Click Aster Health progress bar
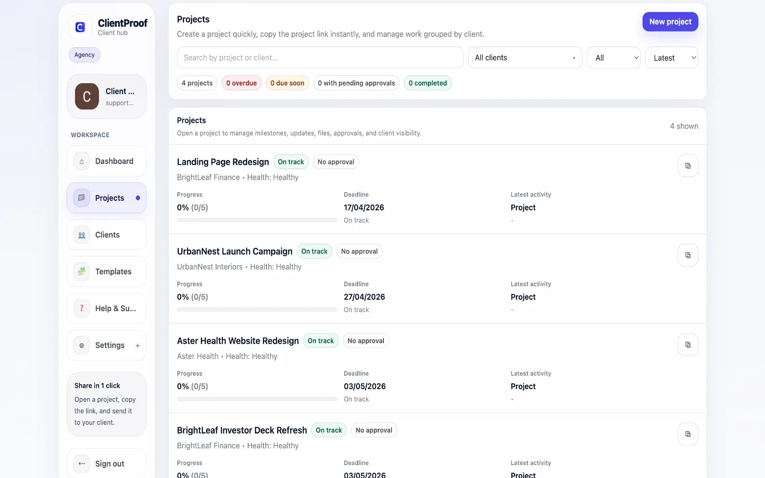765x478 pixels. [x=257, y=399]
